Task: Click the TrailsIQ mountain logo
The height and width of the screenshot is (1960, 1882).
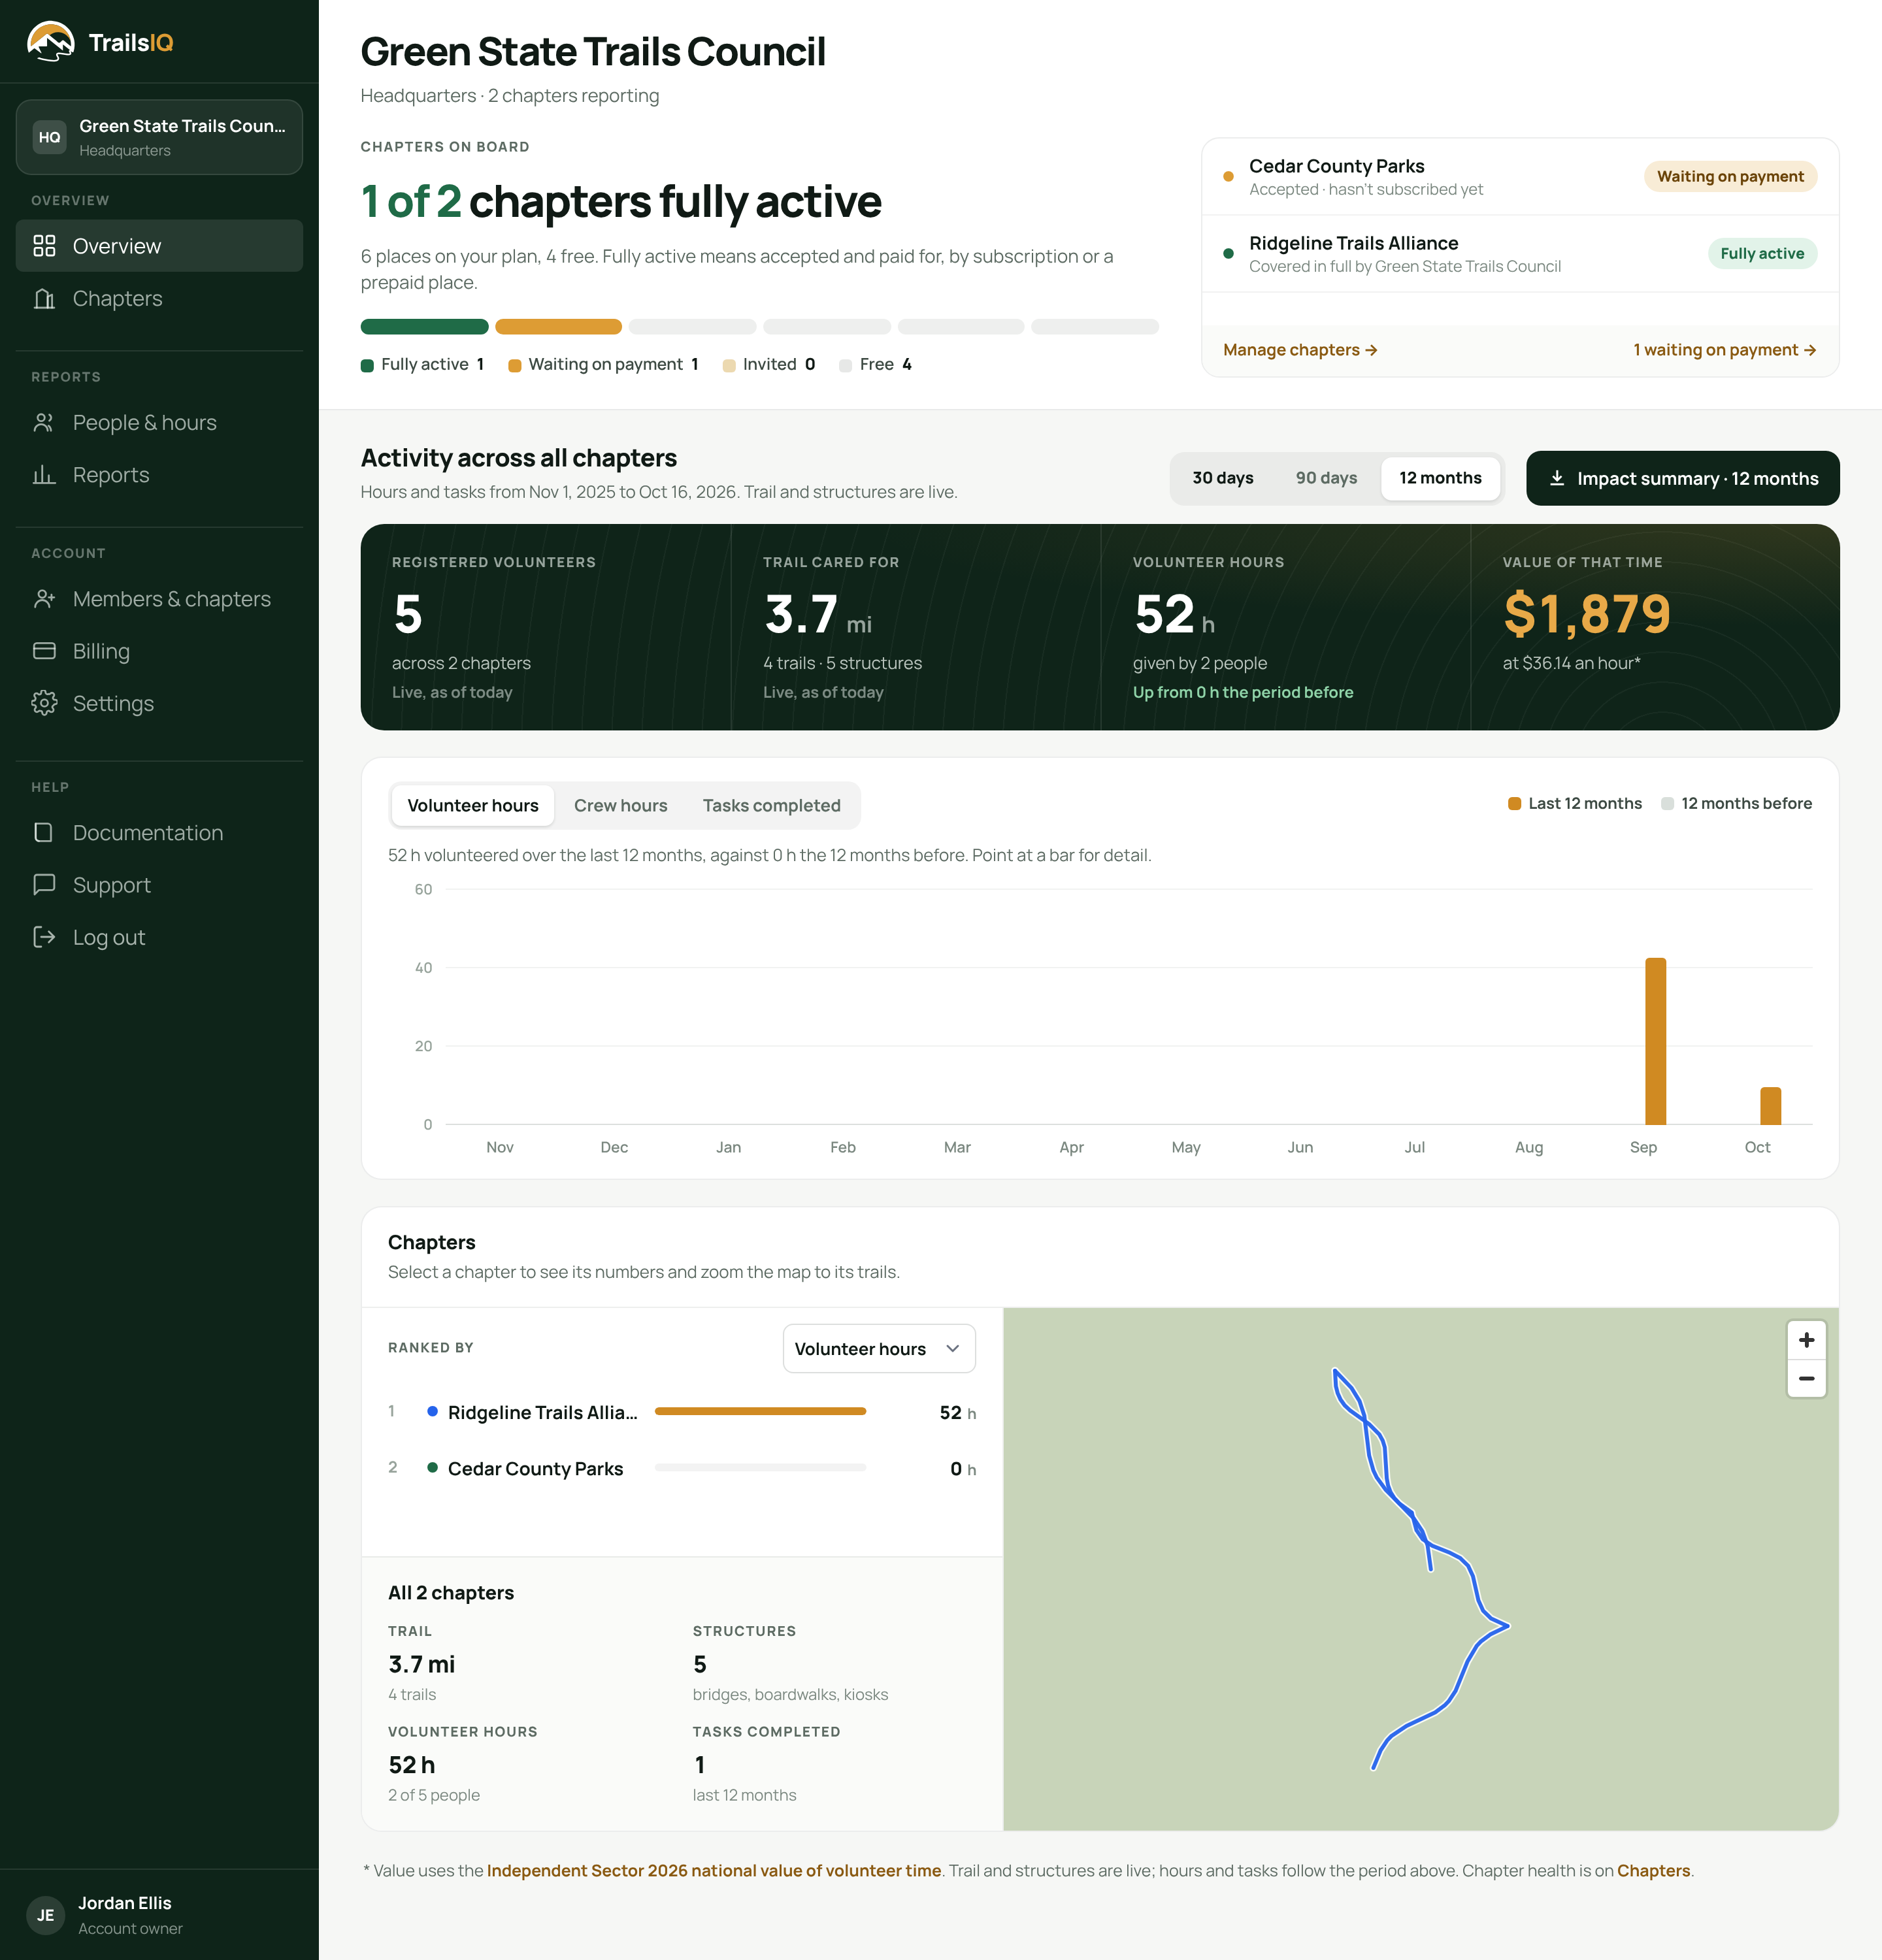Action: click(x=50, y=42)
